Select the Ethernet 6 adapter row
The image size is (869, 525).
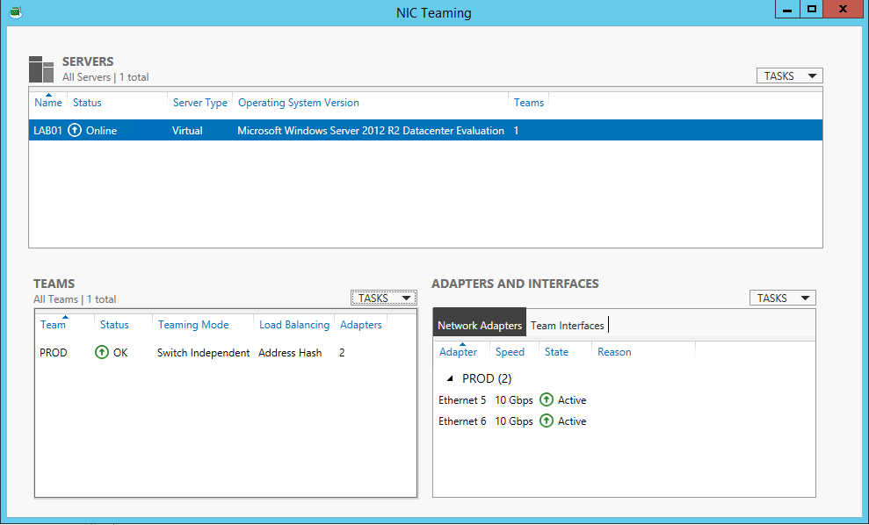[x=462, y=421]
